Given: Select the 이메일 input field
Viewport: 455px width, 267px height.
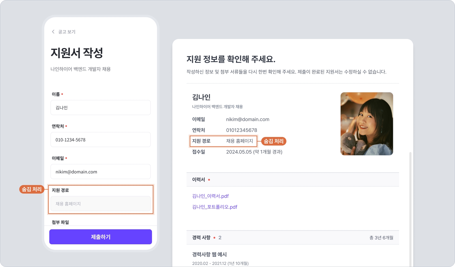Looking at the screenshot, I should (100, 172).
